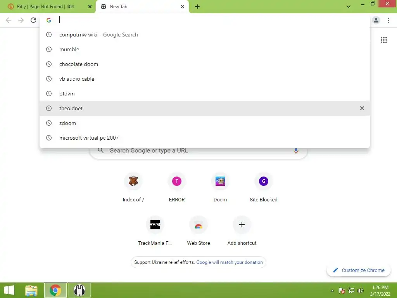Open the TrackMania shortcut tile
Image resolution: width=397 pixels, height=298 pixels.
[x=155, y=231]
